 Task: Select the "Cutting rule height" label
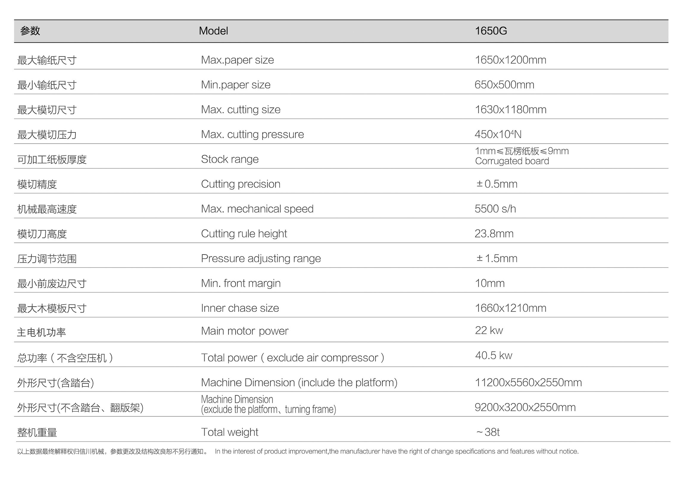pyautogui.click(x=244, y=234)
